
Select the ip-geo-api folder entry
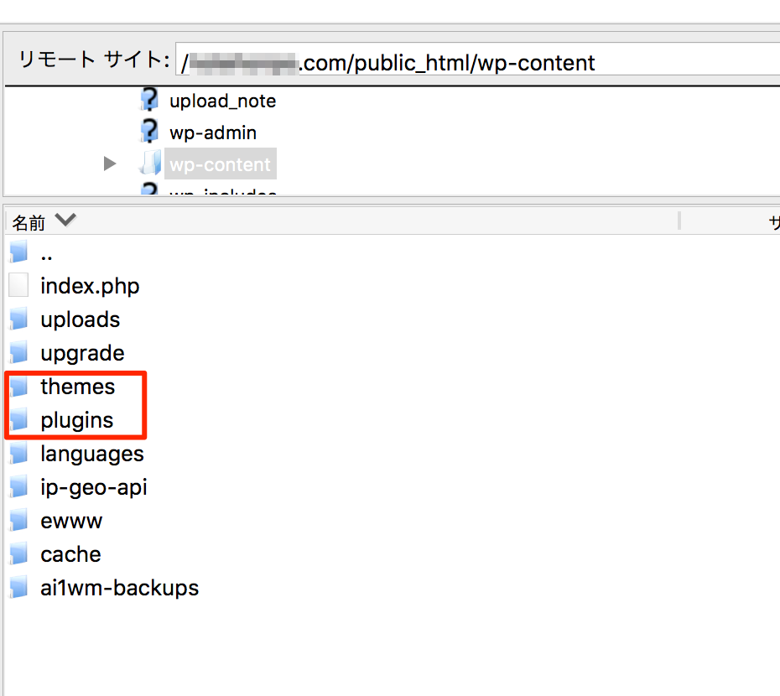tap(93, 487)
